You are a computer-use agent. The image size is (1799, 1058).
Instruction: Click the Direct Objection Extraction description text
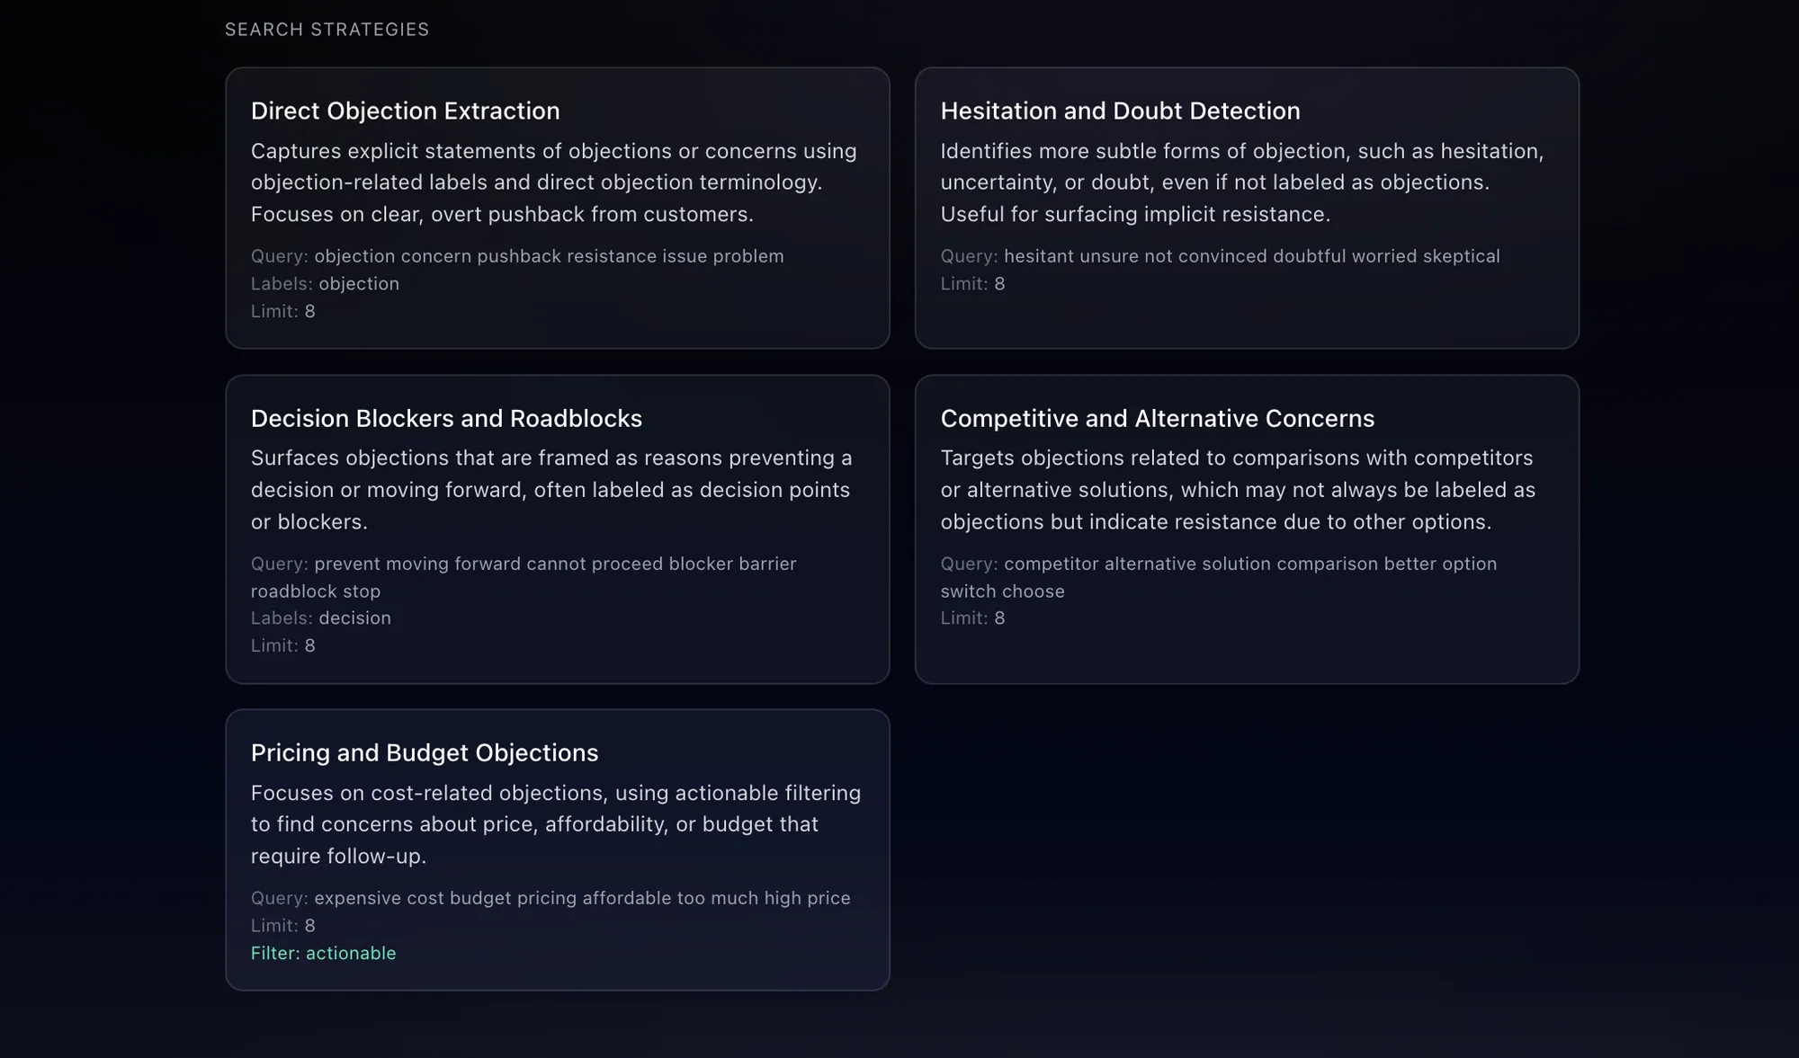pyautogui.click(x=553, y=182)
